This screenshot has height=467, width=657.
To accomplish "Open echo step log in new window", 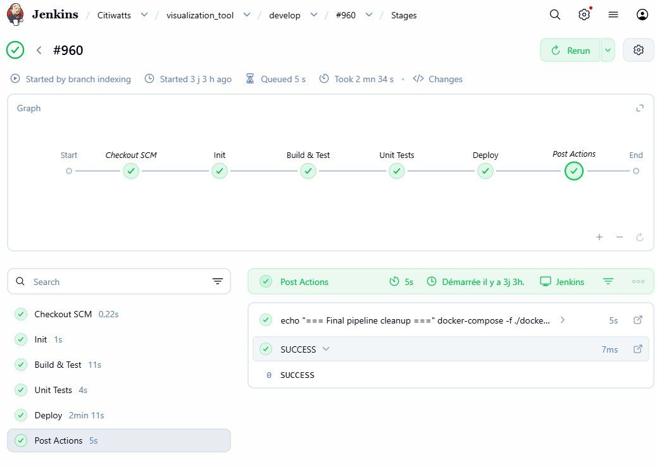I will click(x=638, y=320).
